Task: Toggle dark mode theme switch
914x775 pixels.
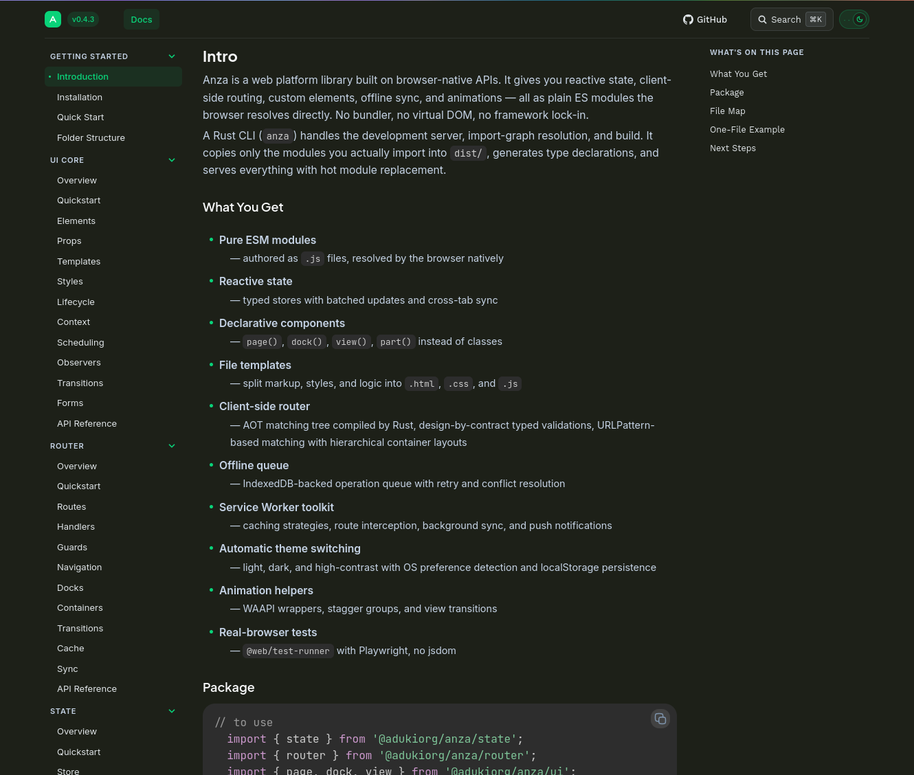Action: (854, 19)
